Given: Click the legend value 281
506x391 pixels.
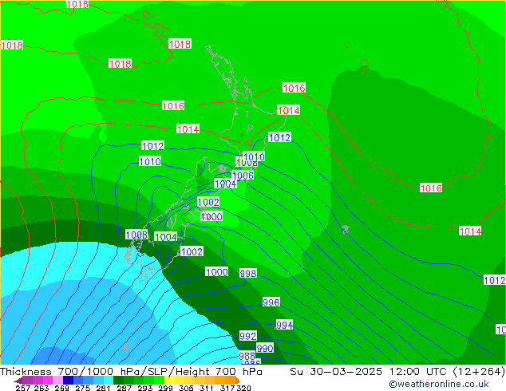Looking at the screenshot, I should coord(103,388).
